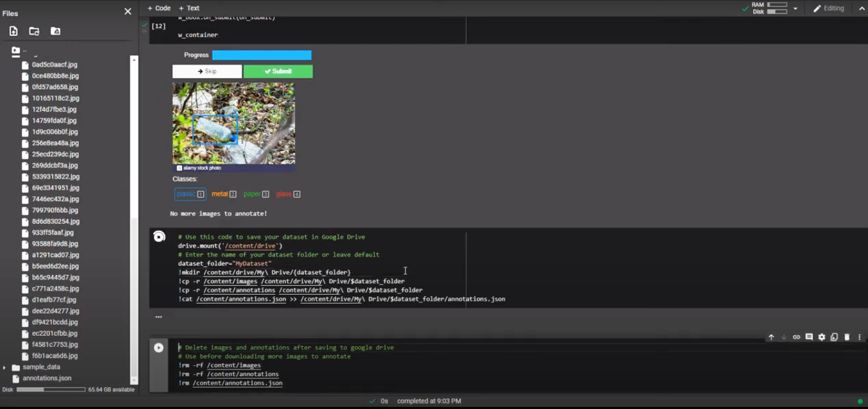
Task: Click the mount Google Drive icon
Action: 56,31
